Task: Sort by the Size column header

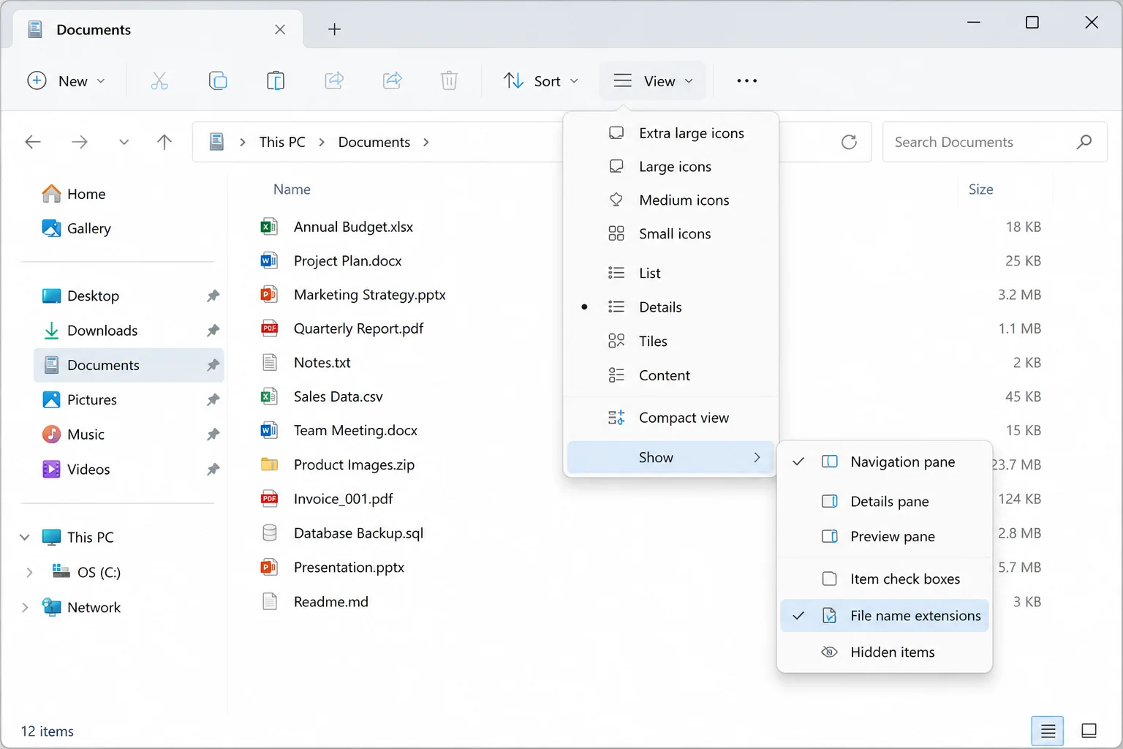Action: click(x=980, y=189)
